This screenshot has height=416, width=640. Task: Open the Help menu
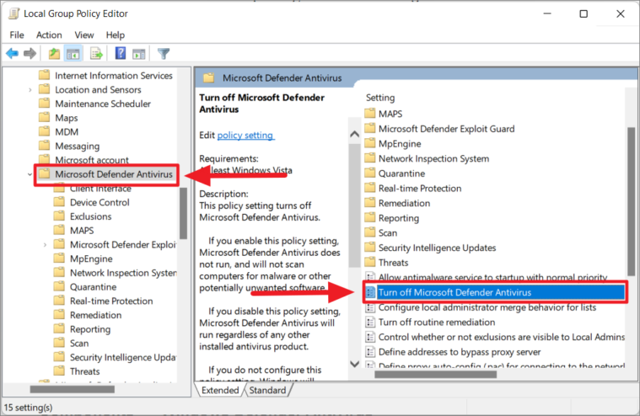click(116, 35)
